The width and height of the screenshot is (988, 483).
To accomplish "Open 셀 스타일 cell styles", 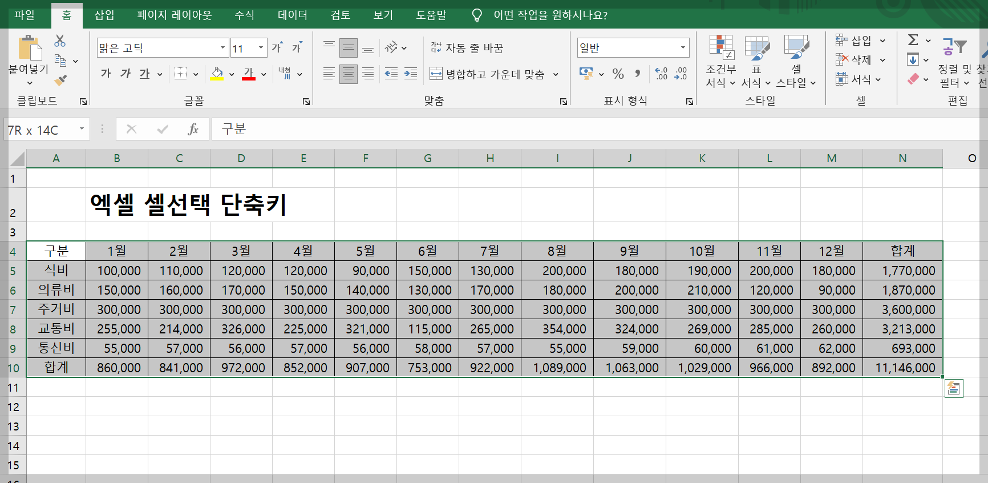I will point(796,62).
